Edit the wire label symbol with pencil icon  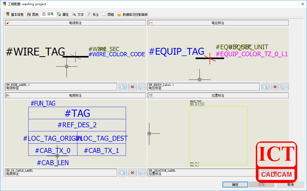pyautogui.click(x=142, y=87)
